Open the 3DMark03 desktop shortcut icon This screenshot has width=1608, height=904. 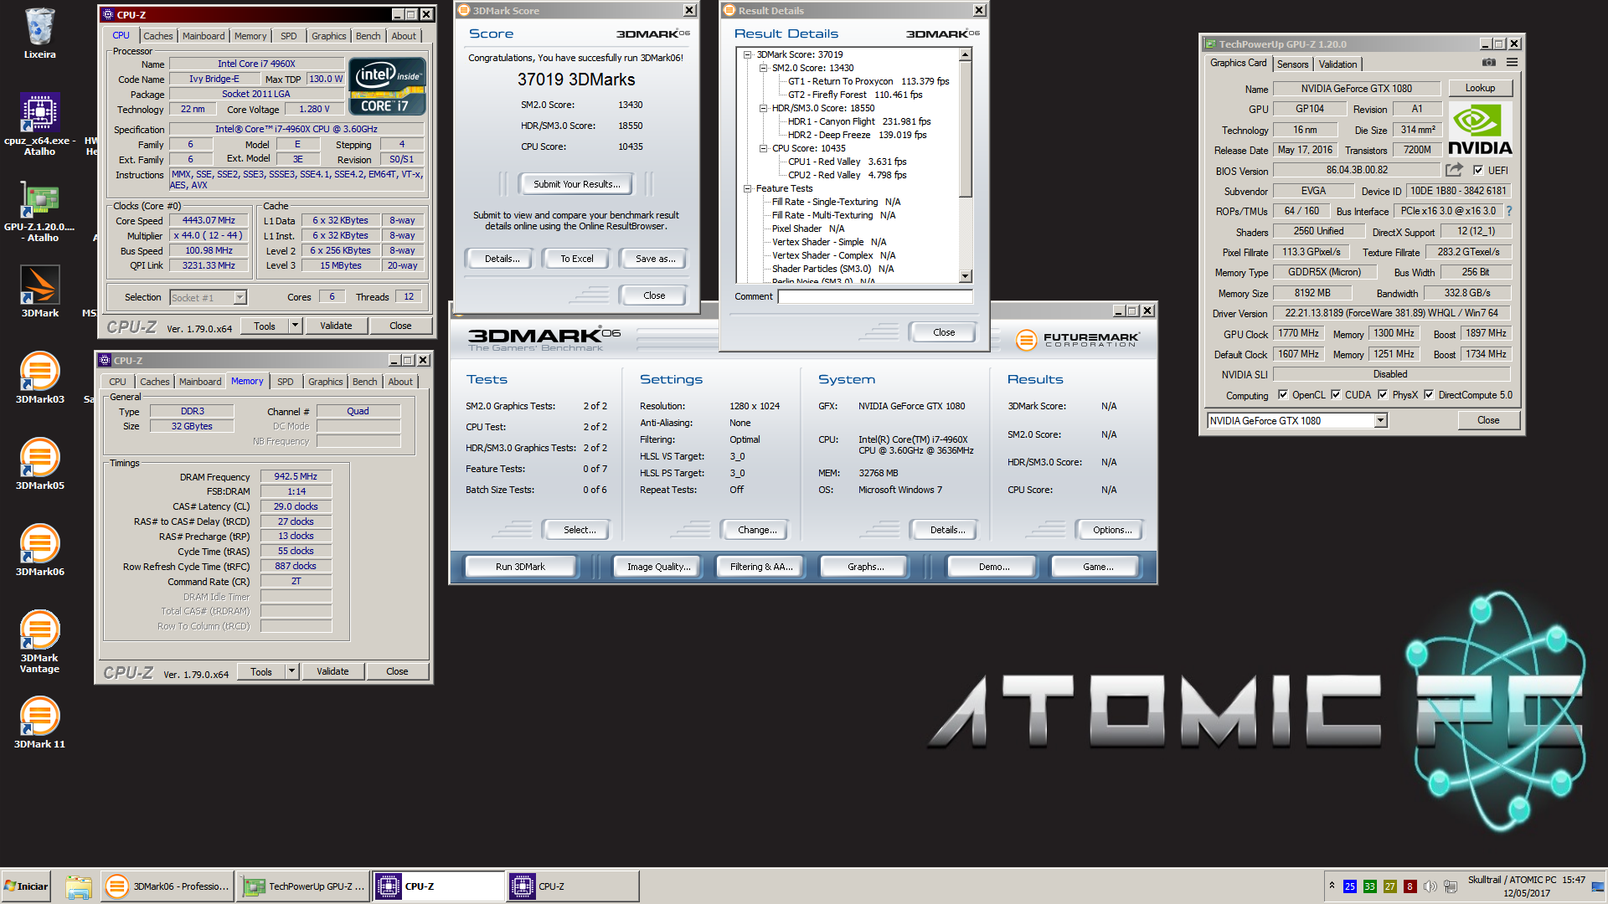pos(39,378)
